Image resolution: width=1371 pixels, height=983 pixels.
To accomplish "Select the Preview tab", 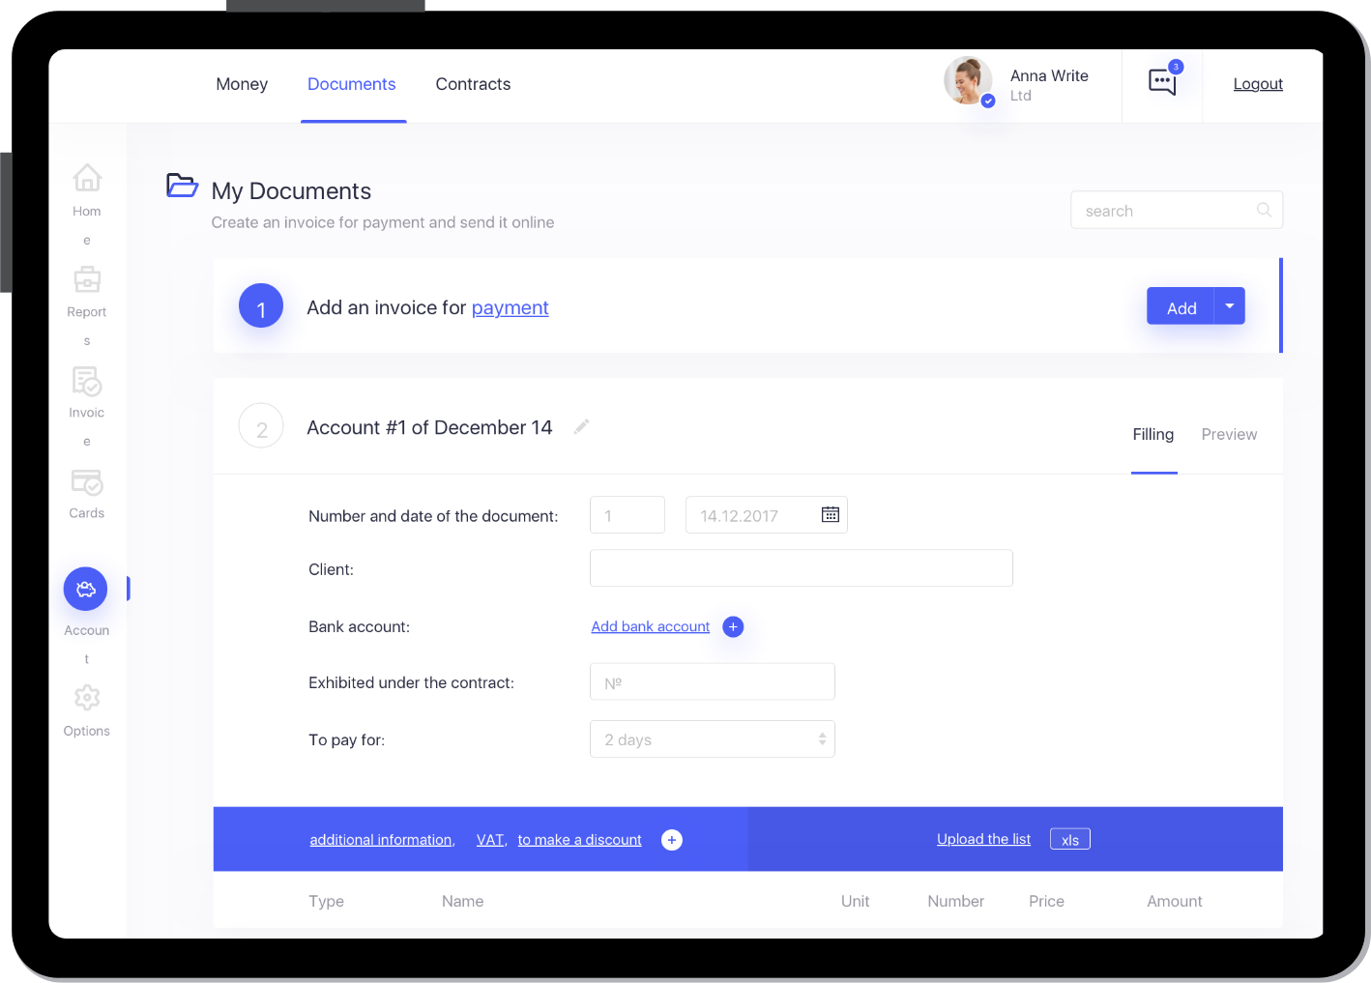I will click(x=1229, y=435).
